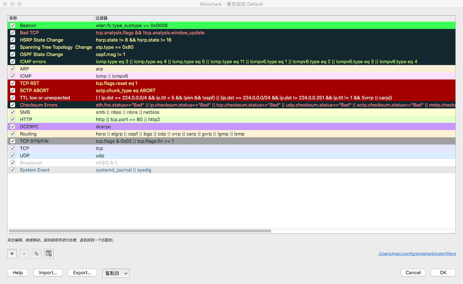Open the Import... dialog
The height and width of the screenshot is (284, 463).
coord(48,273)
